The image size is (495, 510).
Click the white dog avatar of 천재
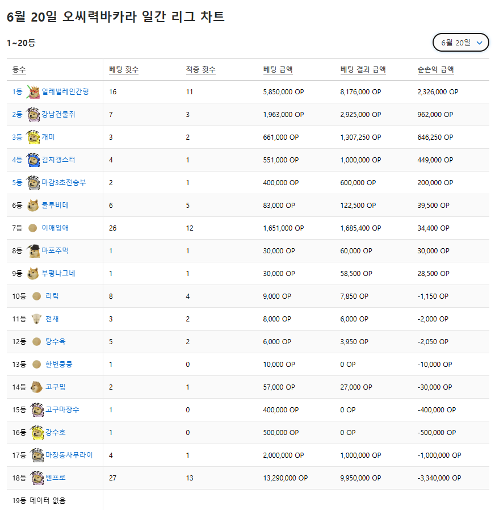click(36, 319)
